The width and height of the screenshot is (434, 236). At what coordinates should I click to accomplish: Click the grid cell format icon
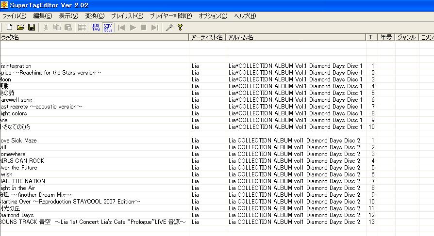pos(82,27)
